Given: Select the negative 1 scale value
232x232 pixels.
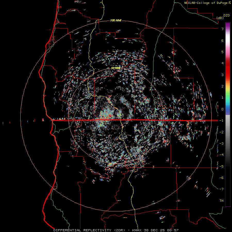Looking at the screenshot, I should [x=221, y=121].
